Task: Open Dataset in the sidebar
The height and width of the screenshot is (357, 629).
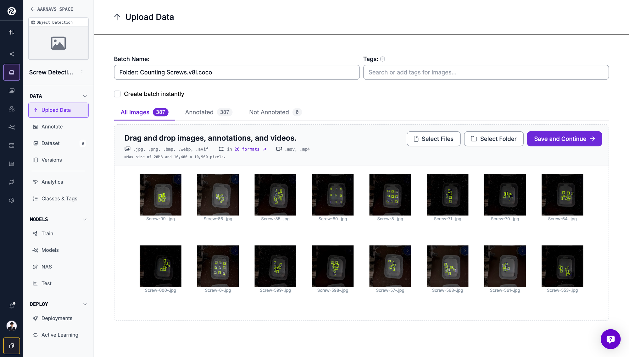Action: click(x=58, y=143)
